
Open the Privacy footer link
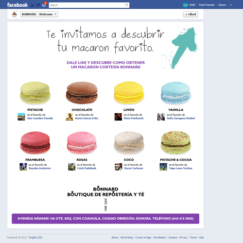tap(183, 238)
